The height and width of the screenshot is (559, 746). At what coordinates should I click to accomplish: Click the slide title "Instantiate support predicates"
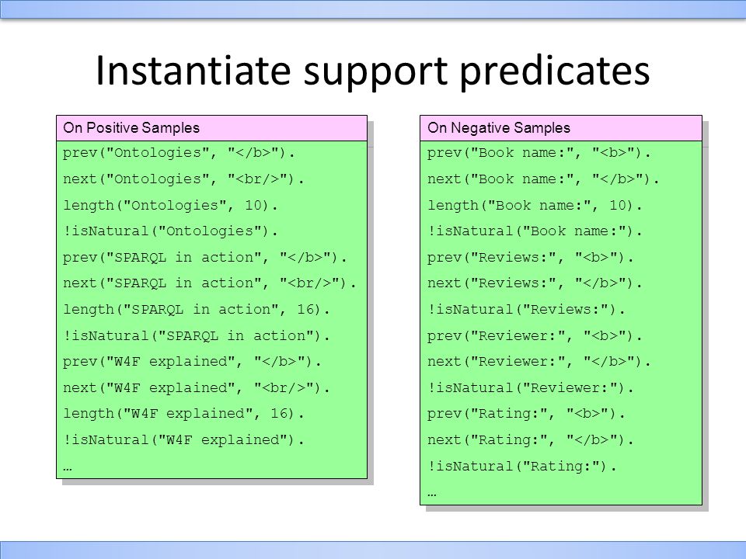tap(372, 71)
